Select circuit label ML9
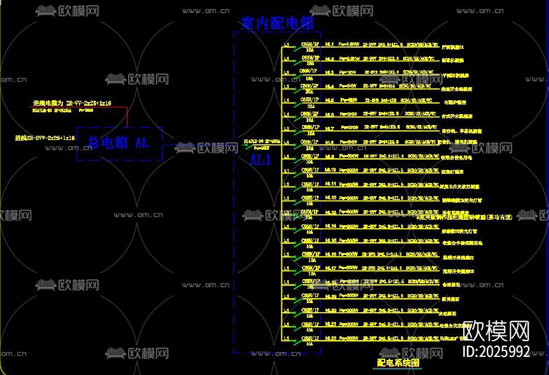The height and width of the screenshot is (375, 549). tap(330, 156)
